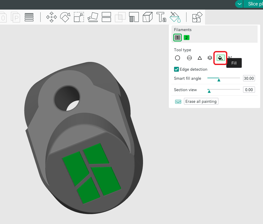Select green filament 2 swatch
The width and height of the screenshot is (263, 224).
(x=186, y=38)
